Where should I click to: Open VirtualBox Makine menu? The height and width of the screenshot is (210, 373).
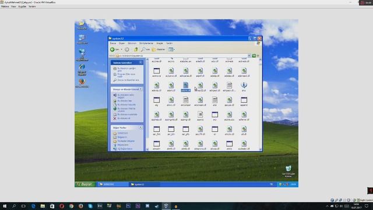(5, 6)
